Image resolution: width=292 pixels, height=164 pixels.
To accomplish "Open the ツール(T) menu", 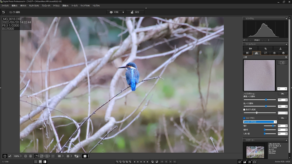I will point(74,6).
